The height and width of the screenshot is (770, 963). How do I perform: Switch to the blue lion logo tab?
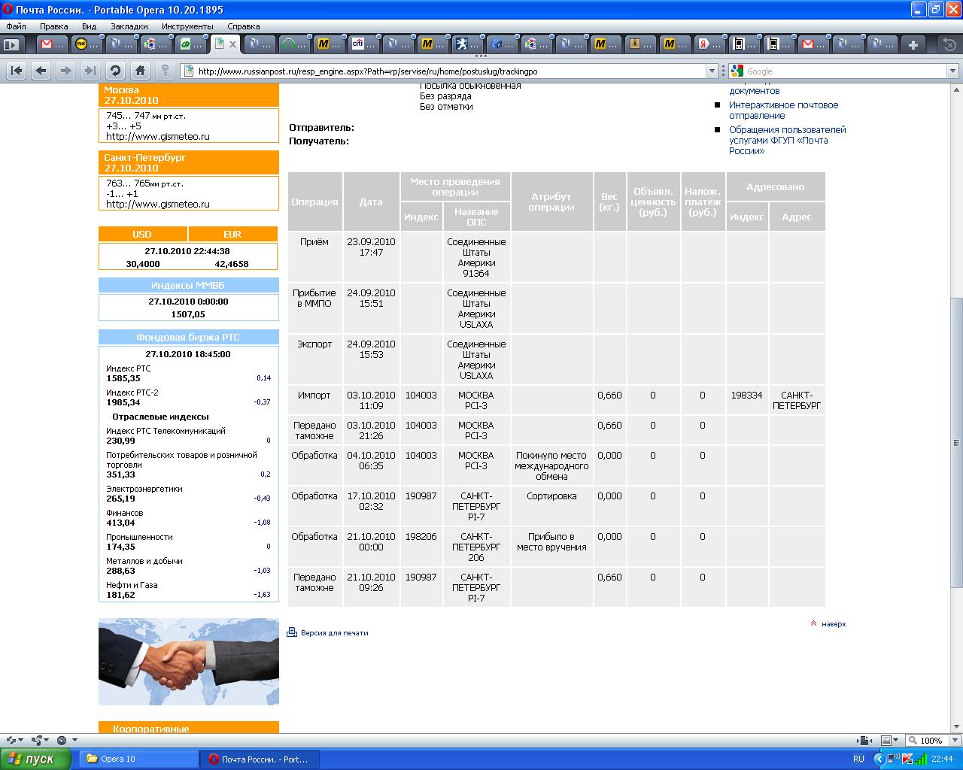468,44
